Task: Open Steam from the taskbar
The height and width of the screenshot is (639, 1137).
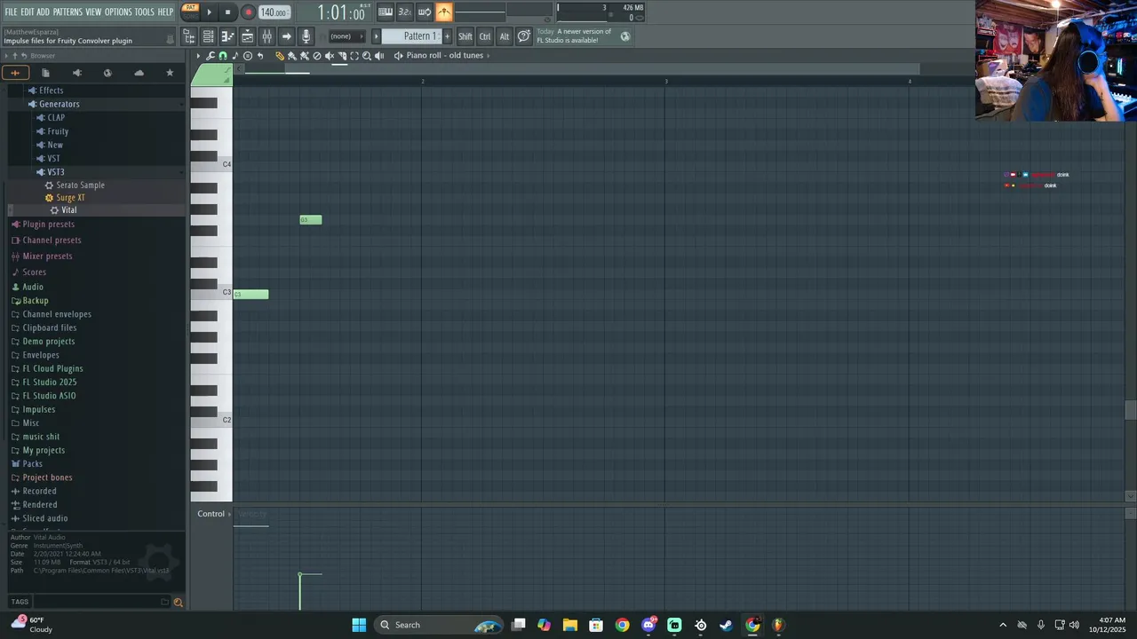Action: 727,625
